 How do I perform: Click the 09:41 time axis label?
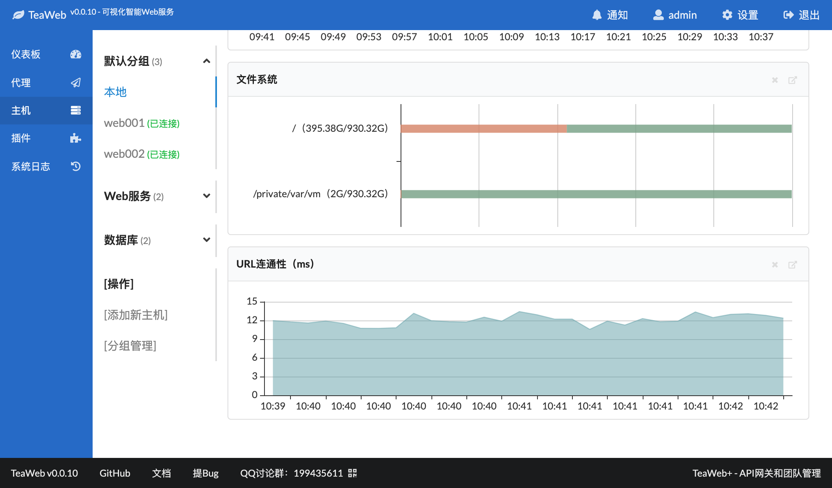[262, 37]
